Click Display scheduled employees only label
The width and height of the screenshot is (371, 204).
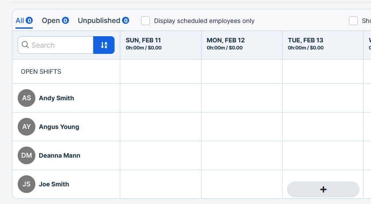coord(204,21)
